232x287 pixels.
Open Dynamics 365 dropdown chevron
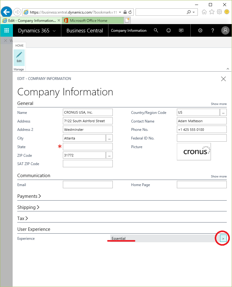54,31
